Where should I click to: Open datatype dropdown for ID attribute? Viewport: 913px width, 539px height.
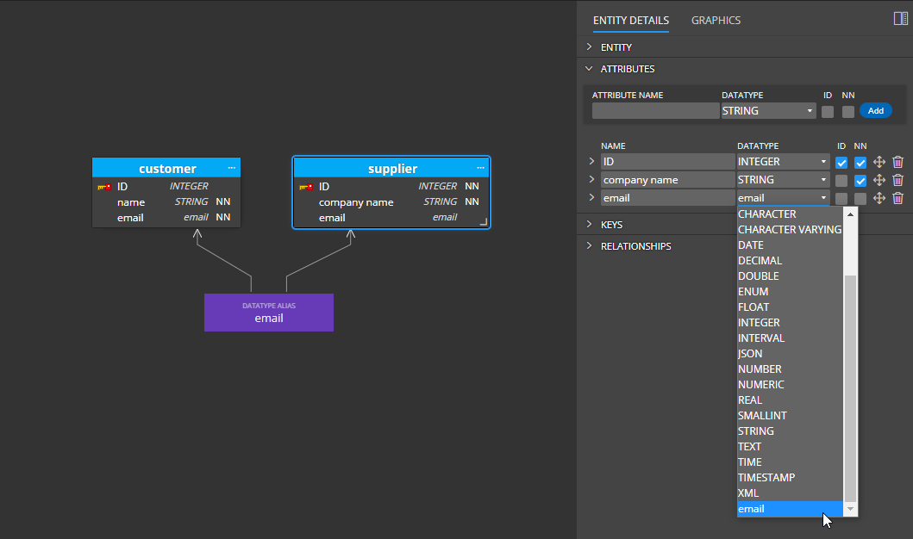coord(783,162)
